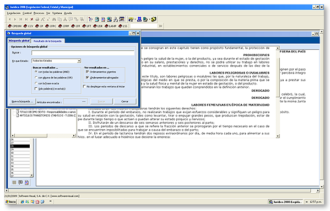Select article number 33 in the list
The width and height of the screenshot is (330, 211).
tap(20, 163)
